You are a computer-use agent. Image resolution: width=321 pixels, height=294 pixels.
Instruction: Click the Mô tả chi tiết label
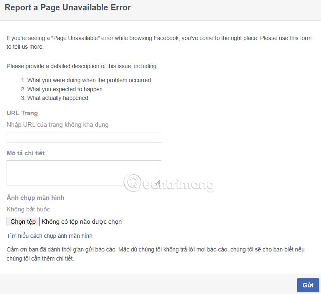pos(26,153)
